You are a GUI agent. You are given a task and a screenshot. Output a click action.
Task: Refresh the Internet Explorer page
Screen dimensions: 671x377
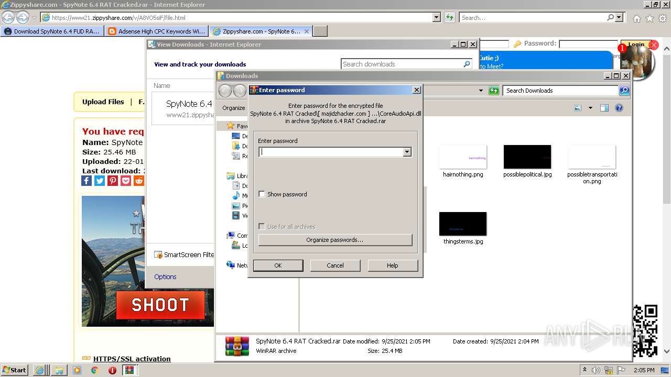point(449,17)
